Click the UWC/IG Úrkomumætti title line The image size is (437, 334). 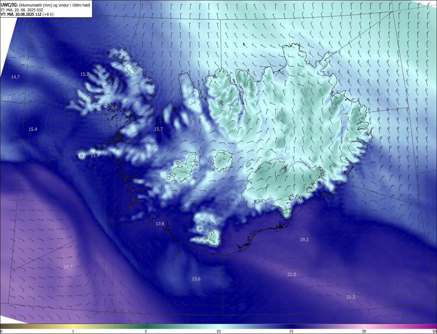tap(45, 5)
